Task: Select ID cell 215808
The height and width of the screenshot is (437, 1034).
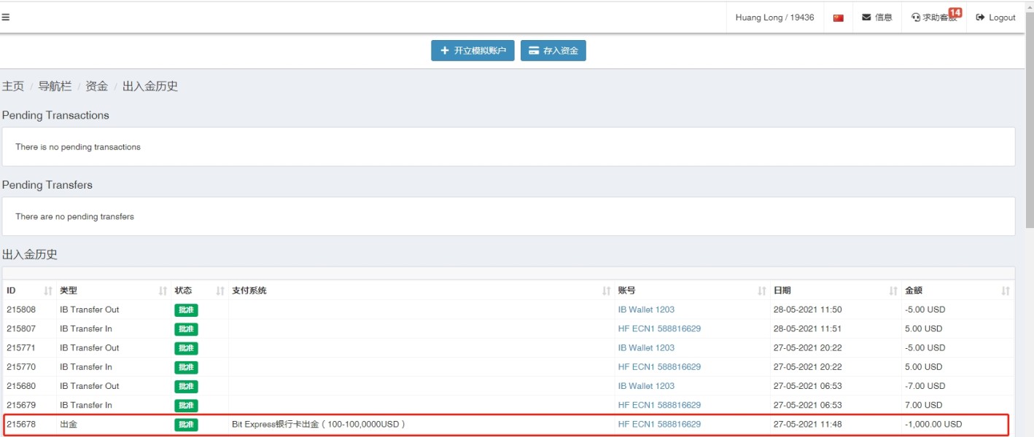Action: (x=21, y=310)
